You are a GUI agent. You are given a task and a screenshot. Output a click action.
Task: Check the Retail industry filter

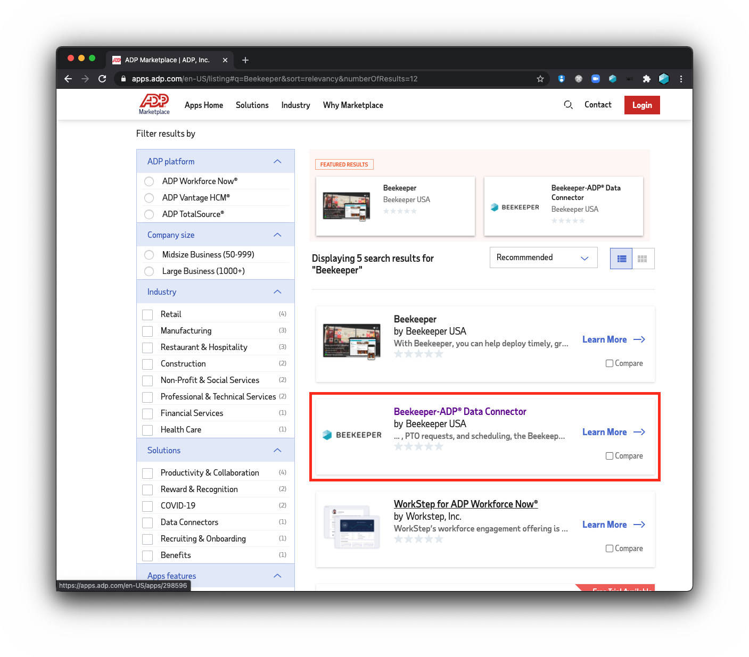147,314
